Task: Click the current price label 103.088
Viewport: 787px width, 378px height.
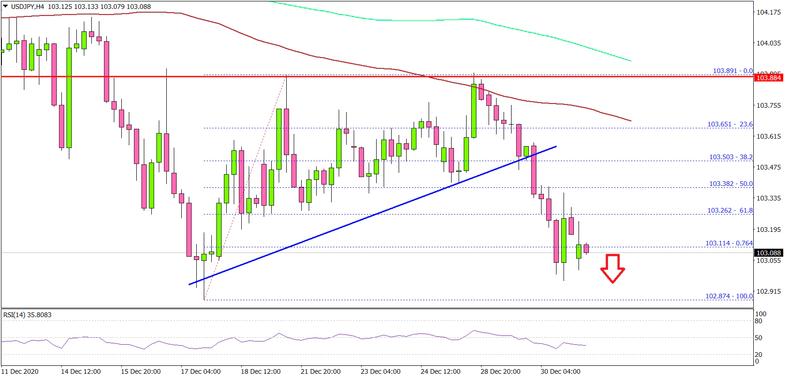Action: tap(769, 253)
